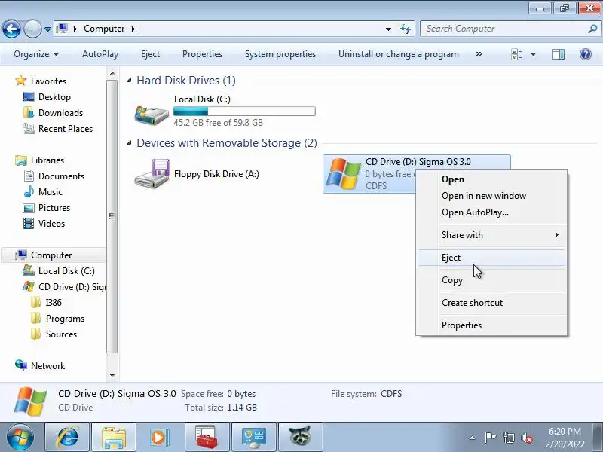The height and width of the screenshot is (452, 603).
Task: Choose Open in the context menu
Action: point(453,179)
